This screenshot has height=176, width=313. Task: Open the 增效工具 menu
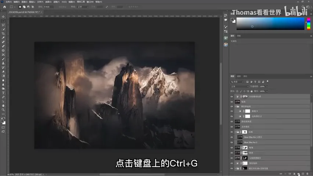[x=81, y=2]
